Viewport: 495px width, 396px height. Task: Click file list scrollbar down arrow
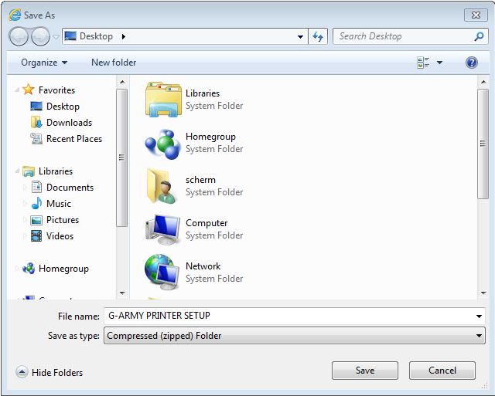[483, 293]
